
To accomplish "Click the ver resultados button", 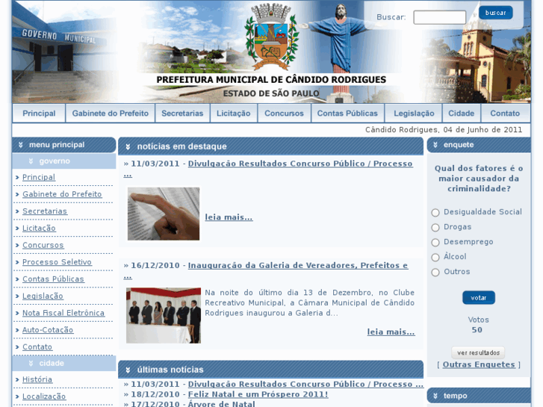I will (x=478, y=352).
